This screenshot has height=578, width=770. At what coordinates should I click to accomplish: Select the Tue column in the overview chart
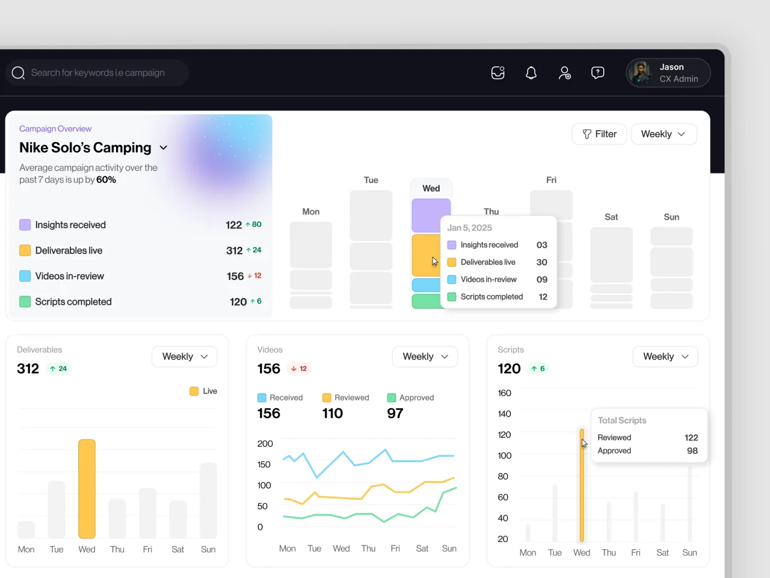point(371,249)
